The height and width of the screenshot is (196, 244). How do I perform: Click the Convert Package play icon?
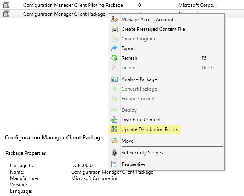coord(114,89)
